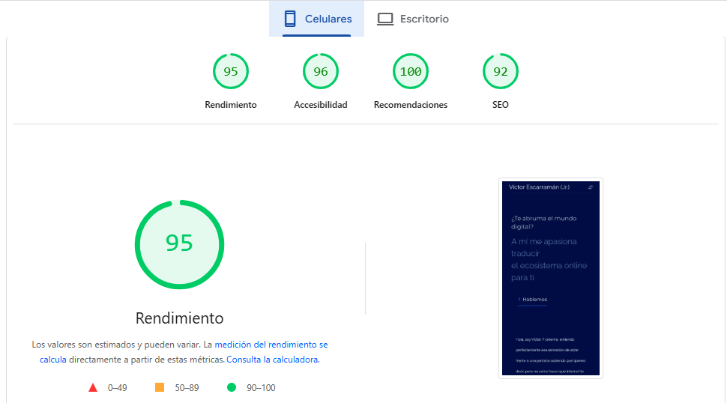Screen dimensions: 727x403
Task: Click the 90–100 legend text
Action: (261, 388)
